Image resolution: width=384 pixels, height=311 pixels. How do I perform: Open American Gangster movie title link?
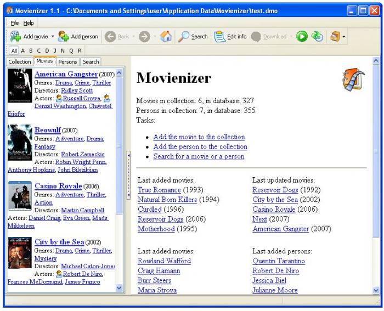[66, 74]
